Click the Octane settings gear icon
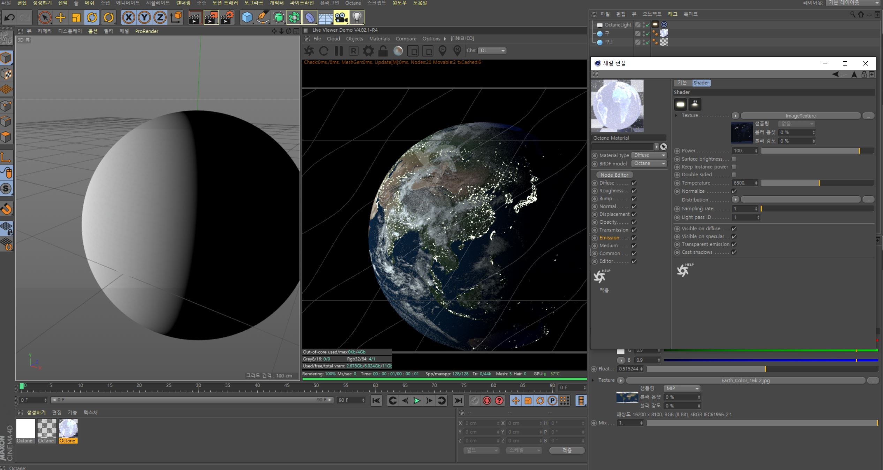Image resolution: width=883 pixels, height=470 pixels. click(367, 50)
